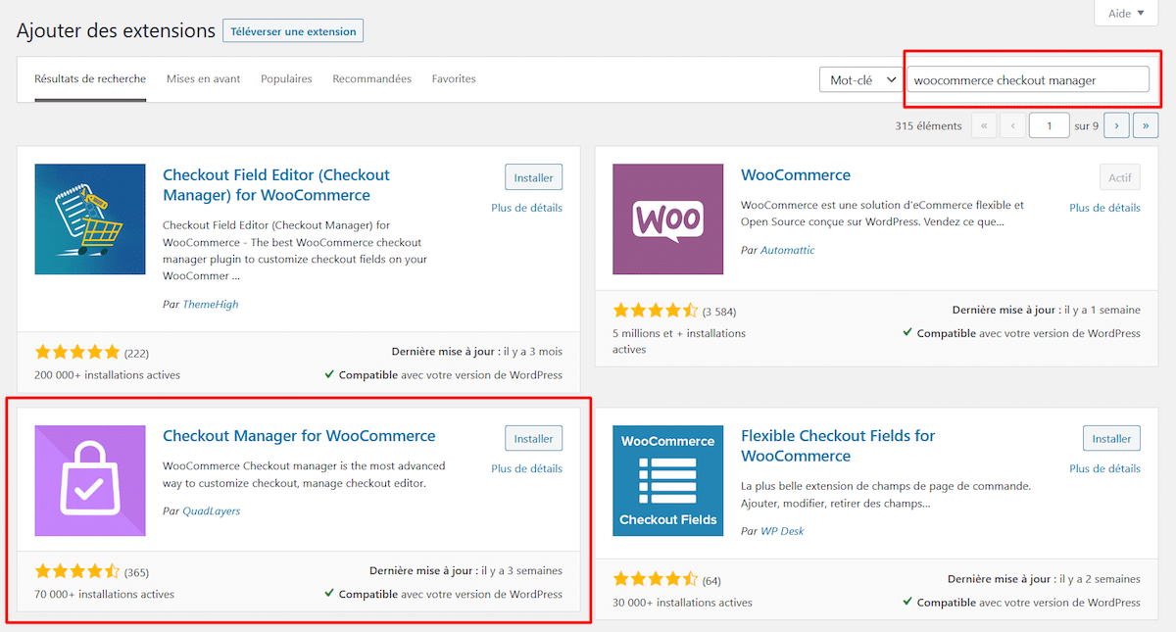Click the Checkout Manager shopping bag icon
Image resolution: width=1176 pixels, height=632 pixels.
coord(90,481)
